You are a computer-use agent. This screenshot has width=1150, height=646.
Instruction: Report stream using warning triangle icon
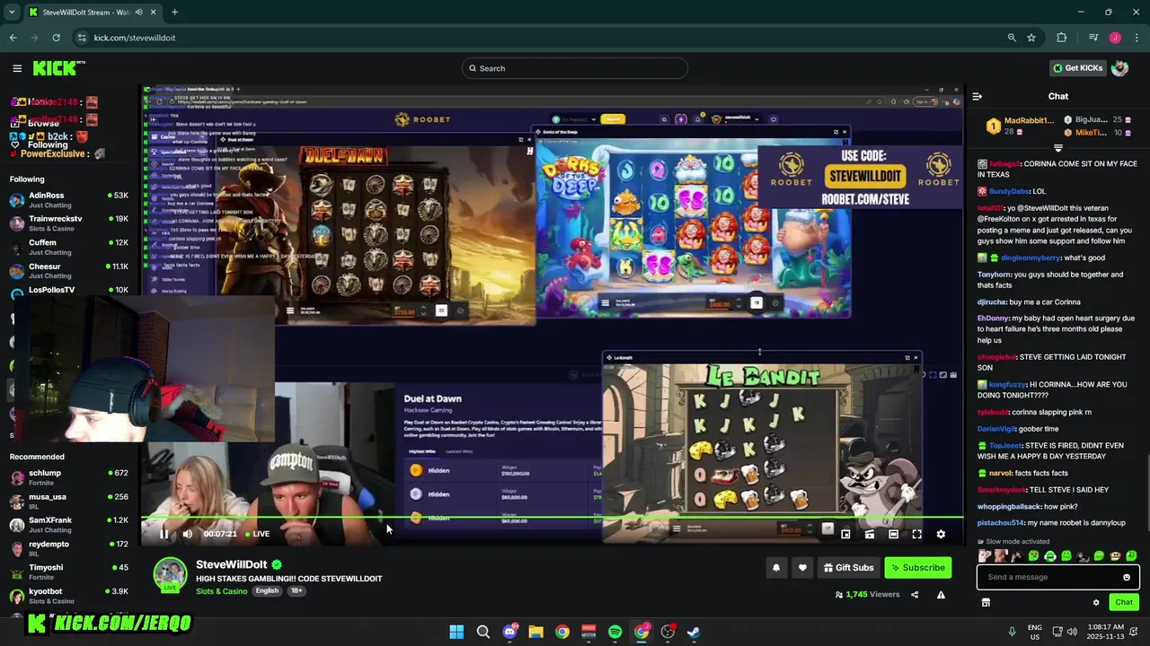tap(941, 594)
